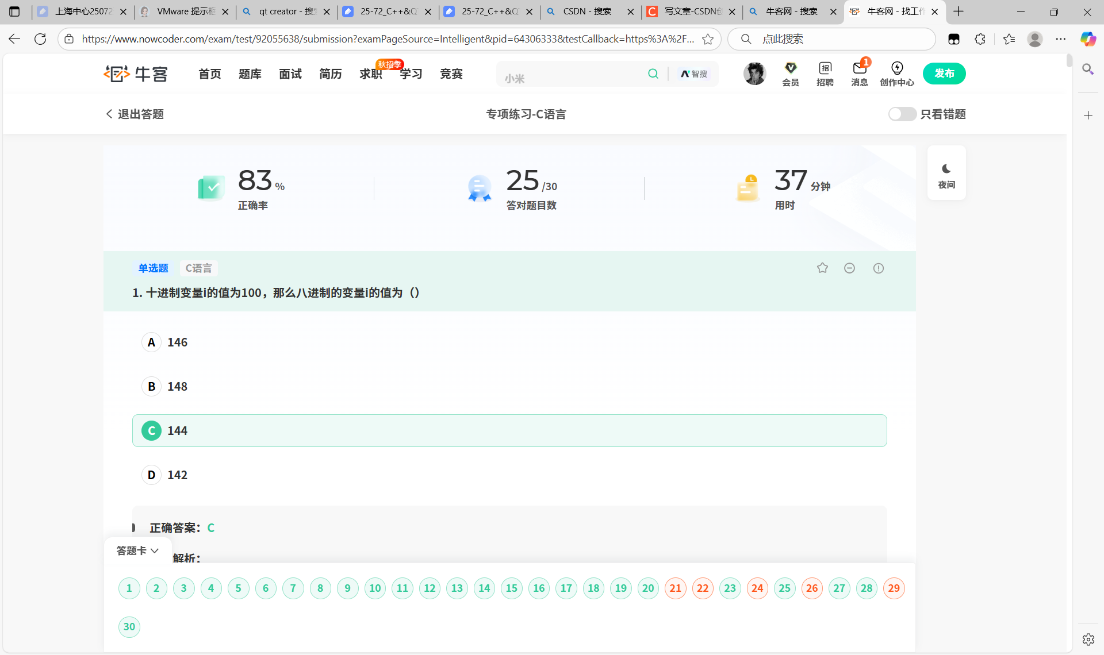
Task: Select answer option D 142
Action: [x=151, y=475]
